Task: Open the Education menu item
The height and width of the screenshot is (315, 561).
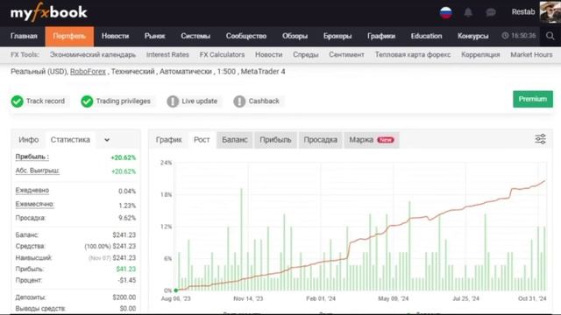Action: [x=426, y=36]
